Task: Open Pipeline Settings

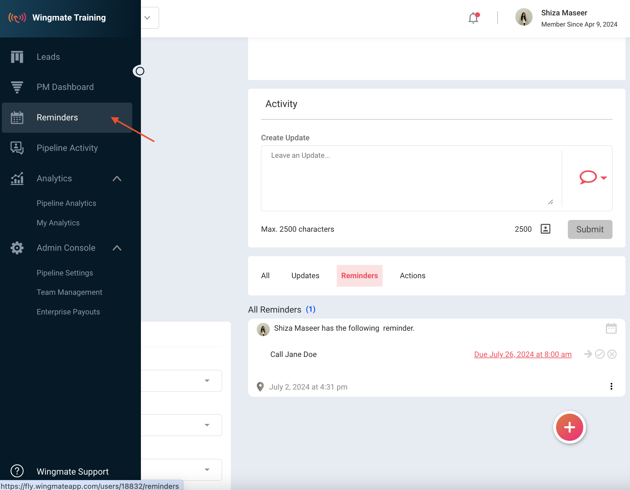Action: tap(65, 273)
